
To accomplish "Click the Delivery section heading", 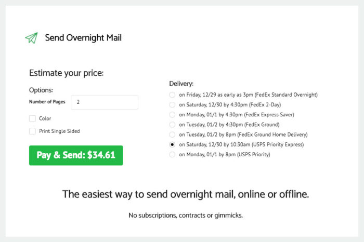I will [181, 84].
